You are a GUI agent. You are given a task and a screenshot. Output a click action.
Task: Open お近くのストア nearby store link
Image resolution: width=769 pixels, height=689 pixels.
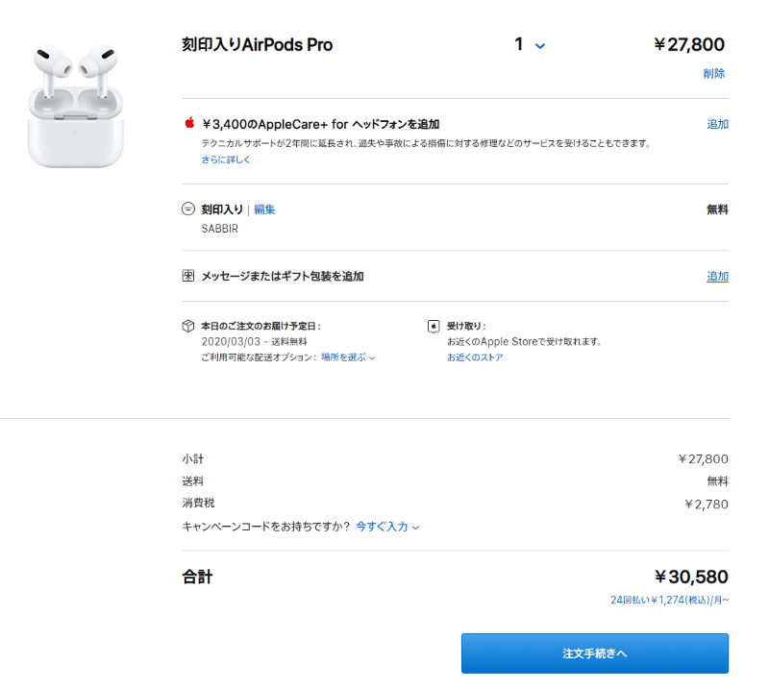coord(475,357)
